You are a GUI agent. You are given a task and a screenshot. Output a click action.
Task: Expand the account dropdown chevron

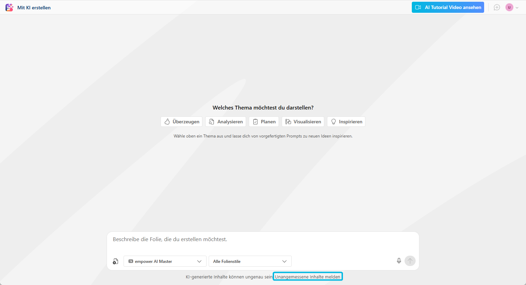[517, 8]
